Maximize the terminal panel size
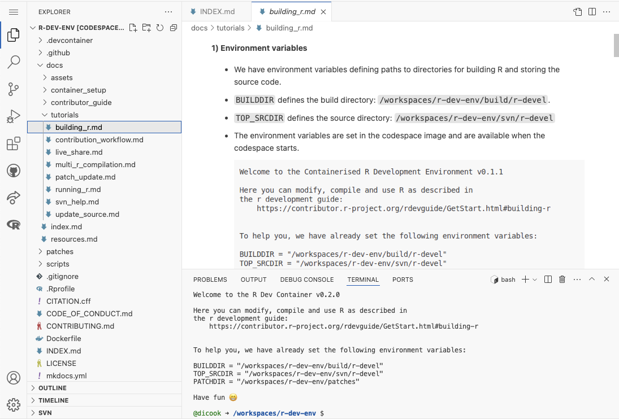619x419 pixels. 592,280
